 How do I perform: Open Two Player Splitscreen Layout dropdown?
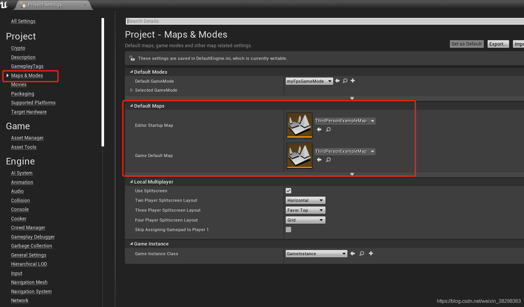(305, 200)
